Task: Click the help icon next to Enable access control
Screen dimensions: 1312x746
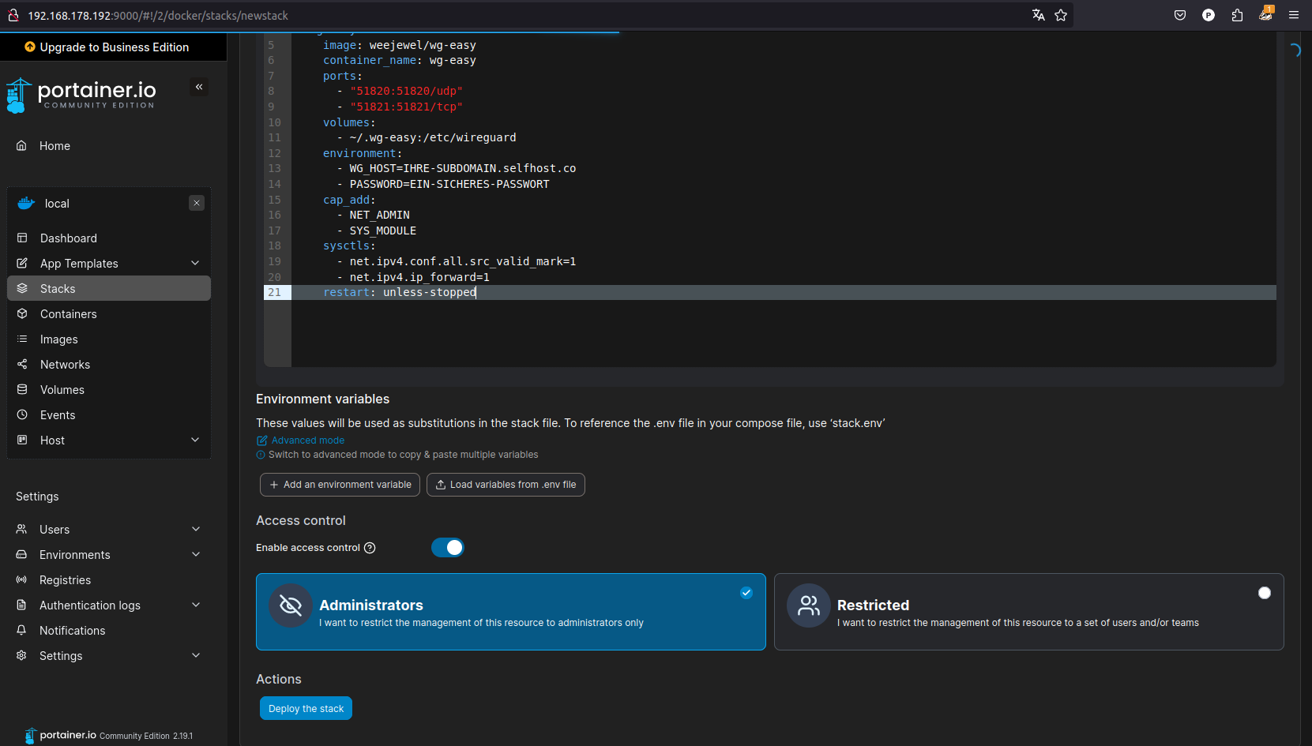Action: tap(370, 548)
